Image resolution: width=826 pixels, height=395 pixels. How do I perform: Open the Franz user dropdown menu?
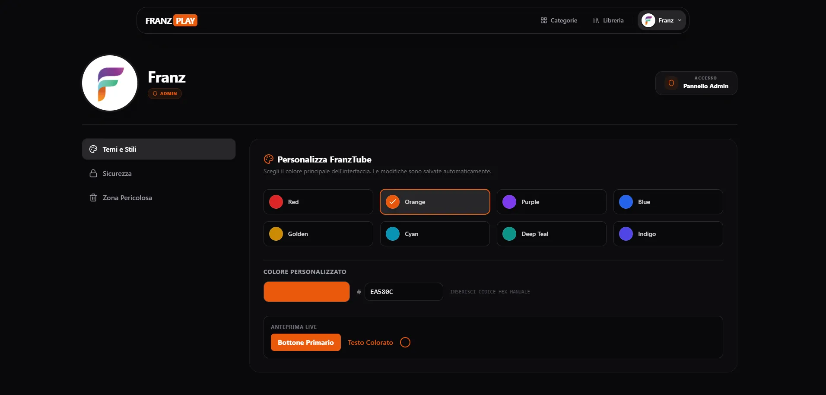(x=661, y=20)
